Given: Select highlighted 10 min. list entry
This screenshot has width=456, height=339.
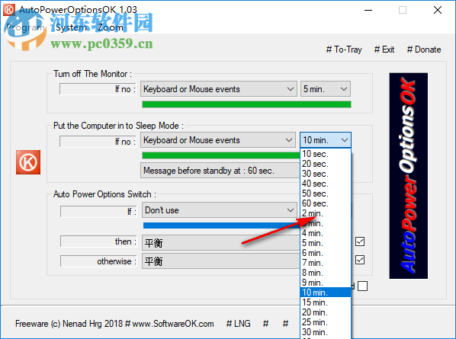Looking at the screenshot, I should click(x=326, y=293).
